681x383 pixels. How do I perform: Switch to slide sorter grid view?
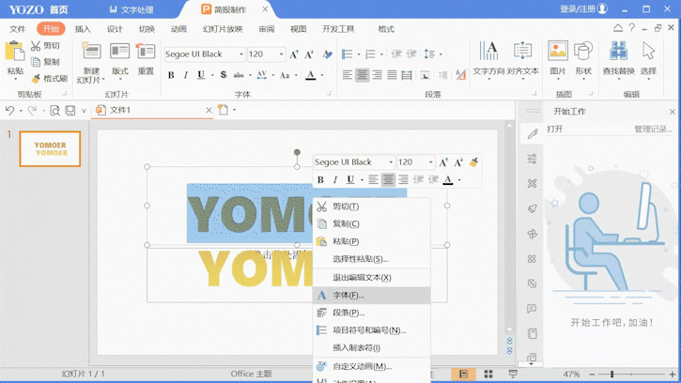pos(488,374)
